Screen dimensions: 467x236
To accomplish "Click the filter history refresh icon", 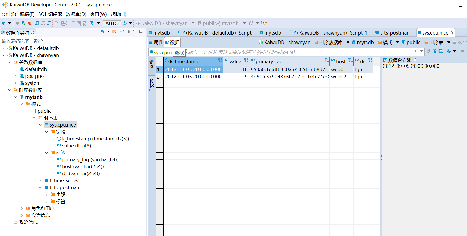I will click(449, 51).
